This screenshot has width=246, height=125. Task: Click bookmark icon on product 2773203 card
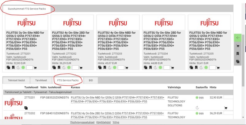click(105, 68)
